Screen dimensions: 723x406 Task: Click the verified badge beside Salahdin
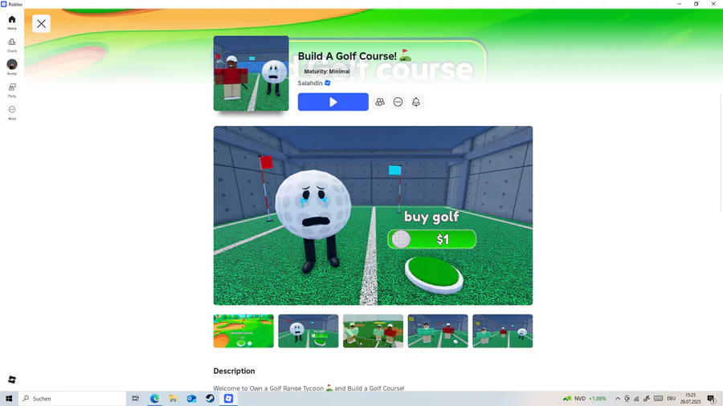click(x=328, y=83)
